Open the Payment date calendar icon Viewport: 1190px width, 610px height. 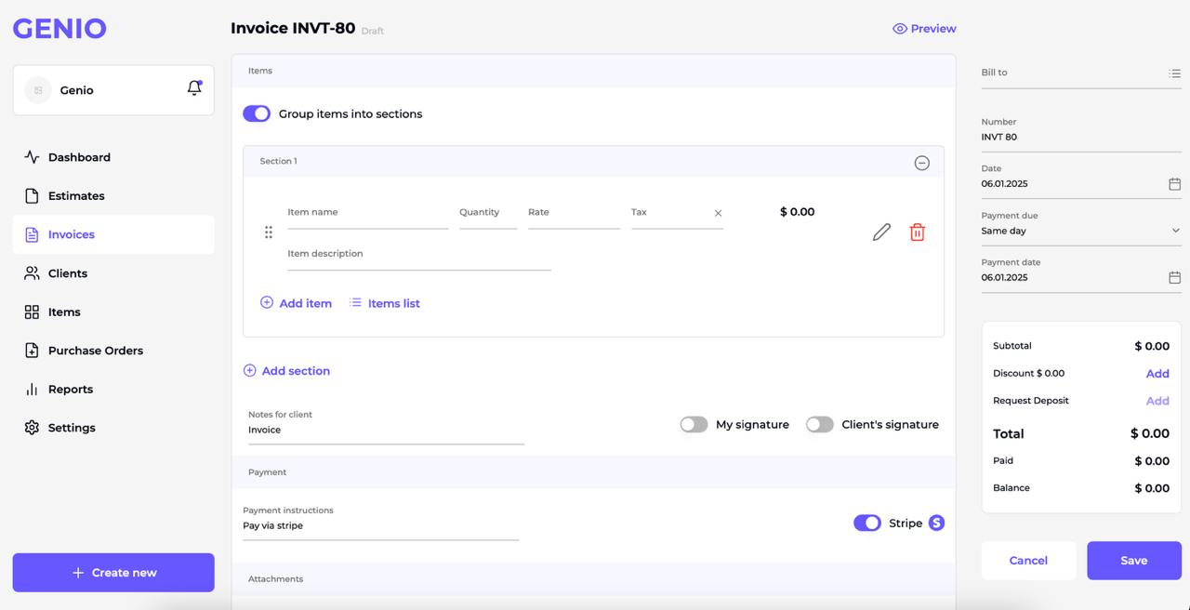(1174, 278)
